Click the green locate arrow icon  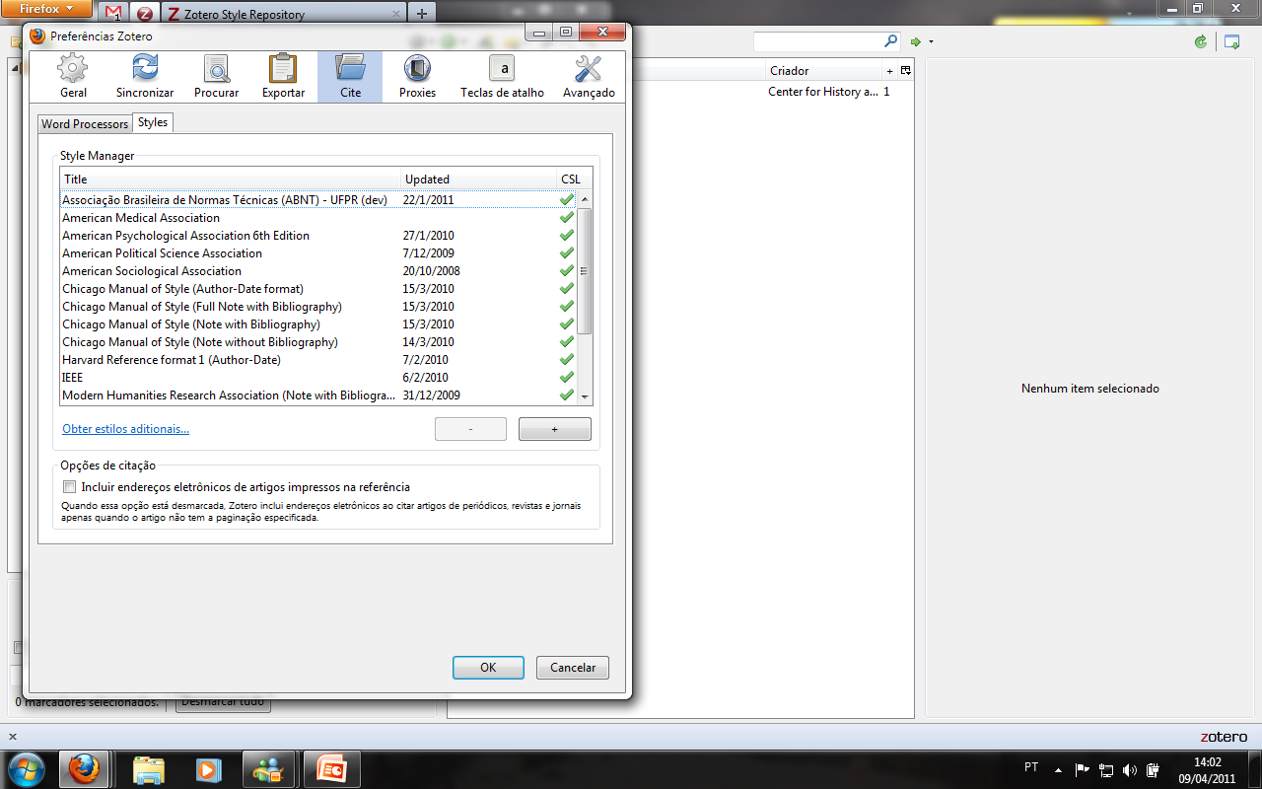click(916, 41)
